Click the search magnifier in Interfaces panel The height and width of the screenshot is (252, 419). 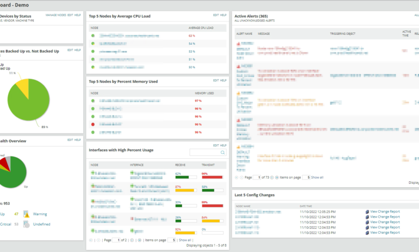tap(222, 152)
